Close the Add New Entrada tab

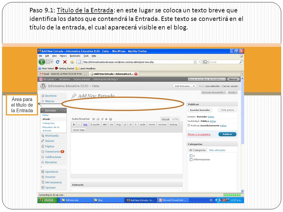click(136, 74)
